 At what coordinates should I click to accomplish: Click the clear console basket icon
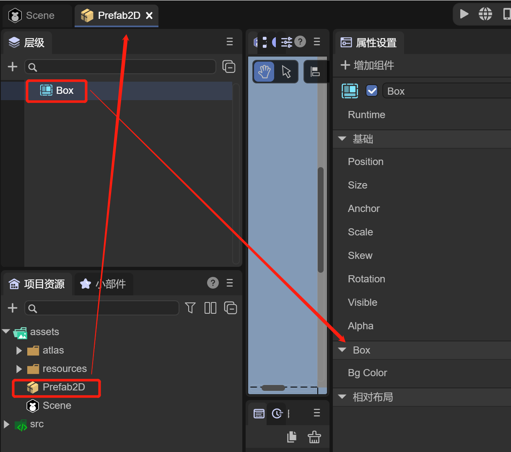click(314, 437)
